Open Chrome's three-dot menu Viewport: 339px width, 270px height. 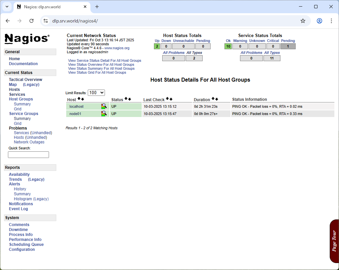click(x=331, y=21)
